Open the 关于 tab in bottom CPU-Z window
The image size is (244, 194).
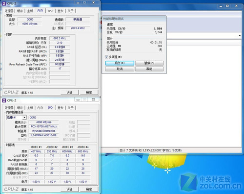point(70,108)
